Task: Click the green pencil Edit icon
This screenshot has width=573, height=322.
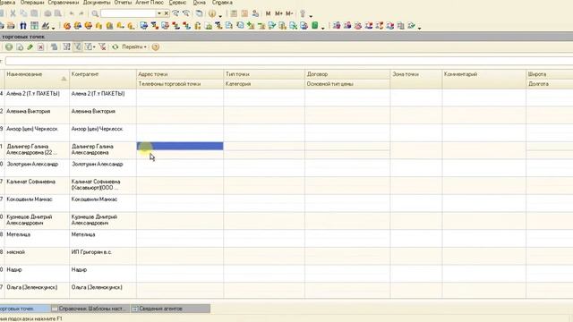Action: (x=30, y=47)
